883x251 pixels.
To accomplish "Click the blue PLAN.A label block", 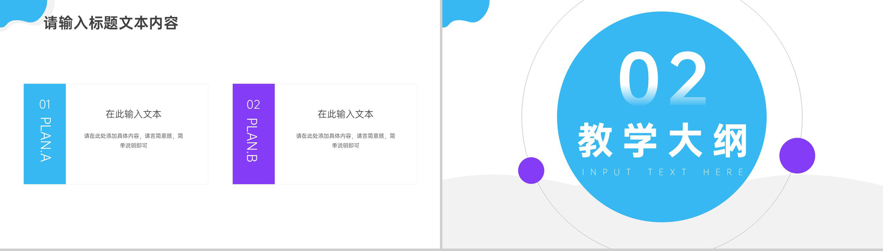I will [45, 134].
